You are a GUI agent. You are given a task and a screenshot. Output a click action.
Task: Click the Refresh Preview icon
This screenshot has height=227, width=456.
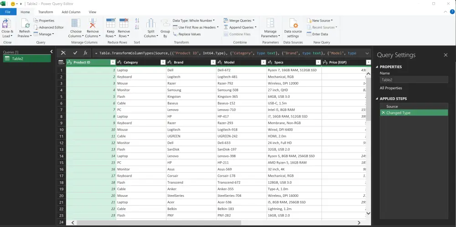click(x=25, y=23)
